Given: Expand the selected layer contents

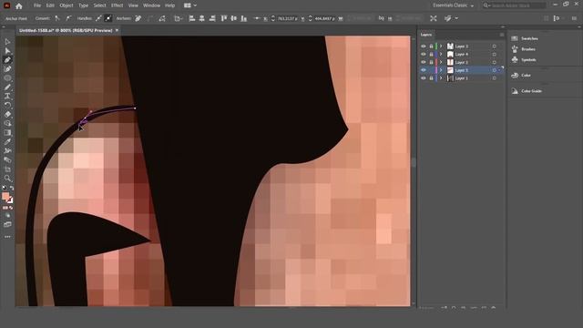Looking at the screenshot, I should (441, 70).
